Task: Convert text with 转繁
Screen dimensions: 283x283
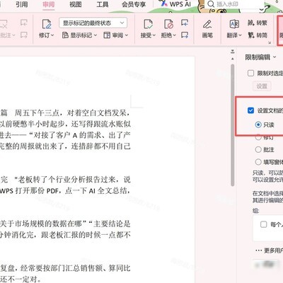Action: coord(258,23)
